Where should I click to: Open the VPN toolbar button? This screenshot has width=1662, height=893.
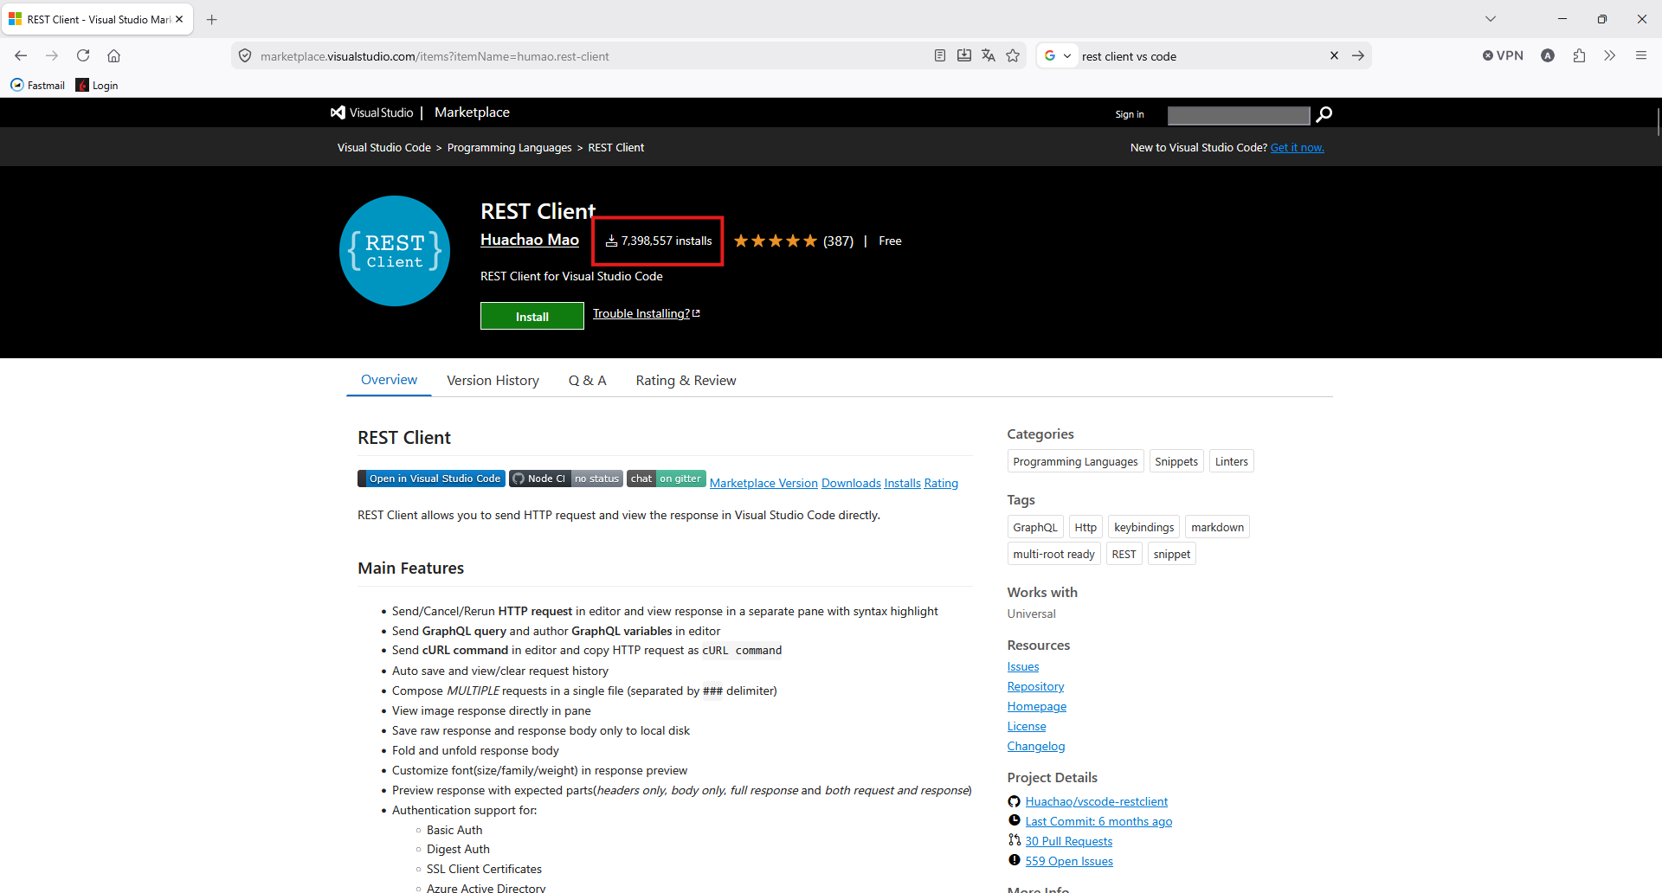point(1503,55)
